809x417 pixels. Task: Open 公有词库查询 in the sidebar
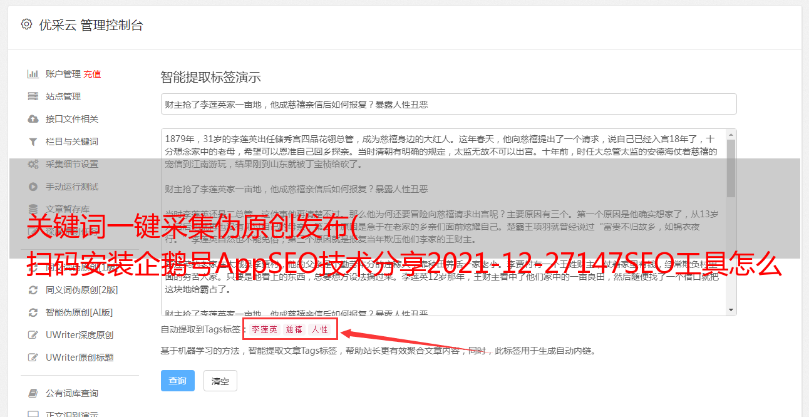[x=72, y=393]
